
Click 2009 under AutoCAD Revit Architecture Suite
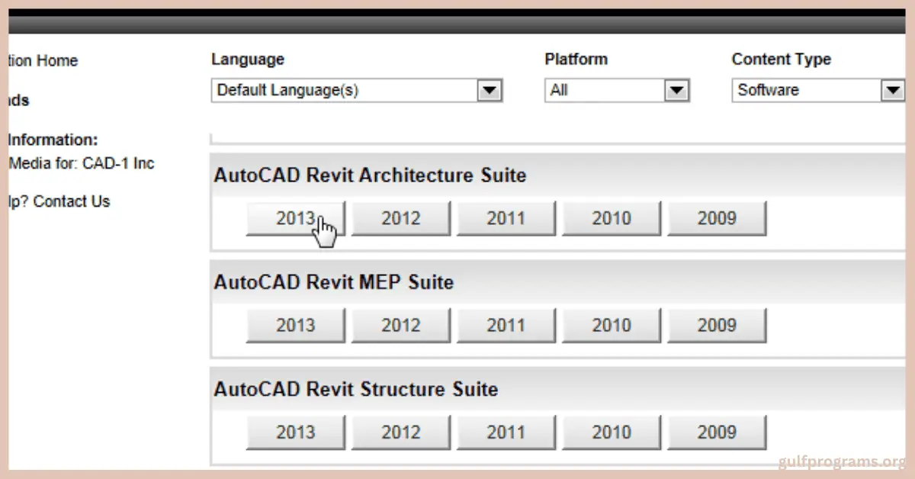tap(717, 218)
